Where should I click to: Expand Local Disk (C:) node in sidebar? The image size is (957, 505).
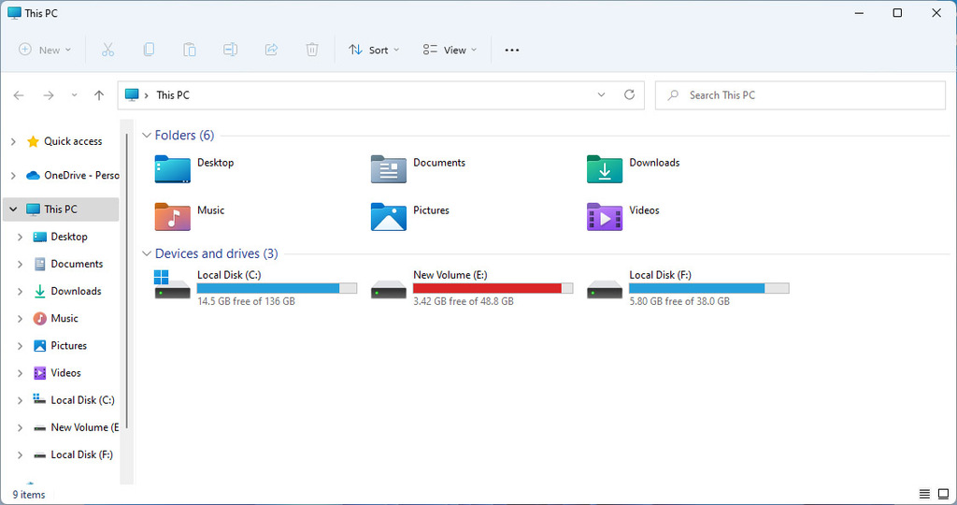pyautogui.click(x=21, y=400)
